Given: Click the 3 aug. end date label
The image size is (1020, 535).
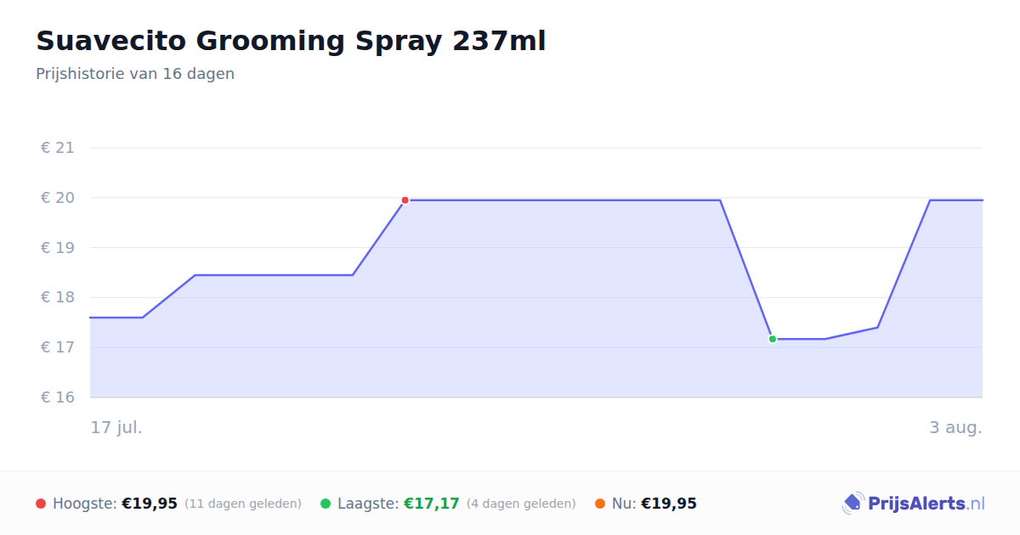Looking at the screenshot, I should [955, 427].
